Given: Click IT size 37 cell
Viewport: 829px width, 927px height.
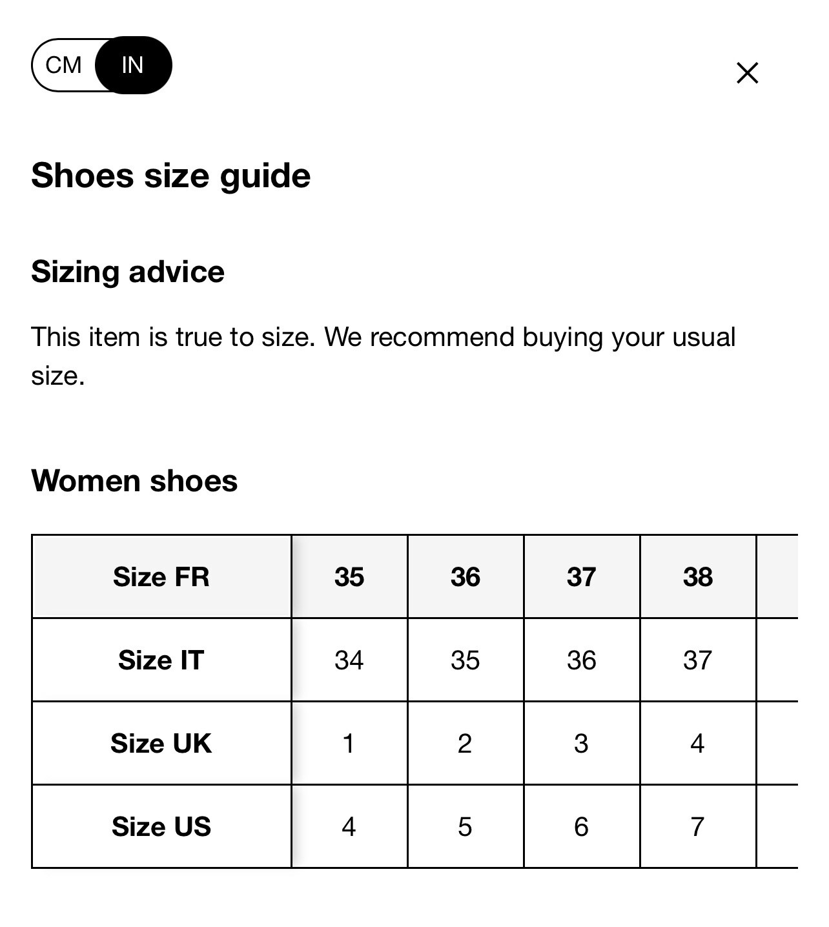Looking at the screenshot, I should tap(698, 660).
